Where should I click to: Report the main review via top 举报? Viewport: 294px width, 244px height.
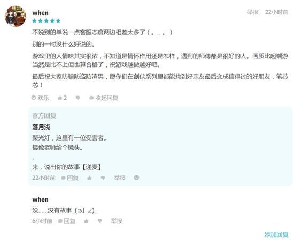253,12
